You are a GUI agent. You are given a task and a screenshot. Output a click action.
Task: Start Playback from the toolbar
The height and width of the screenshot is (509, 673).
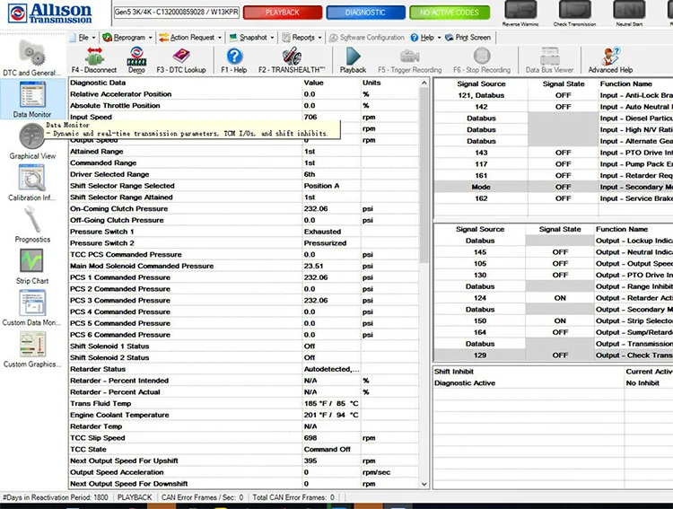point(353,59)
